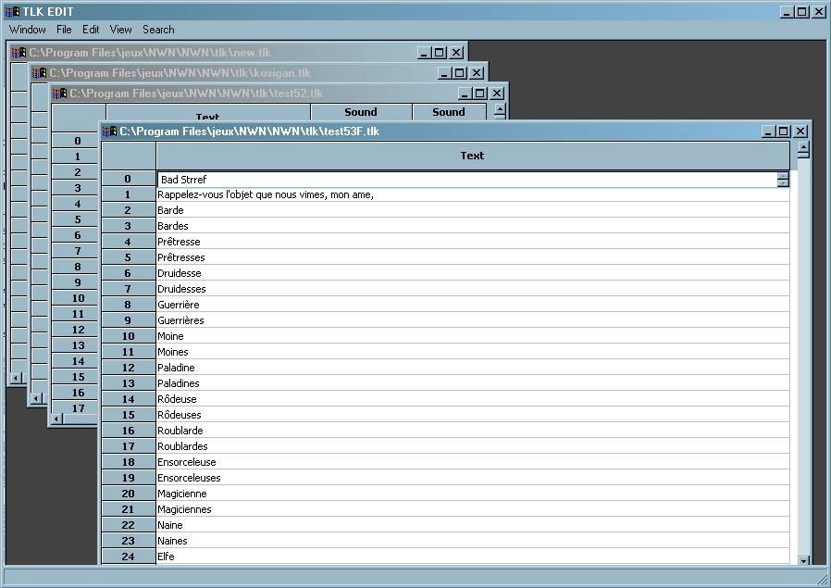This screenshot has width=831, height=588.
Task: Click the TLK EDIT application title icon
Action: coord(12,12)
